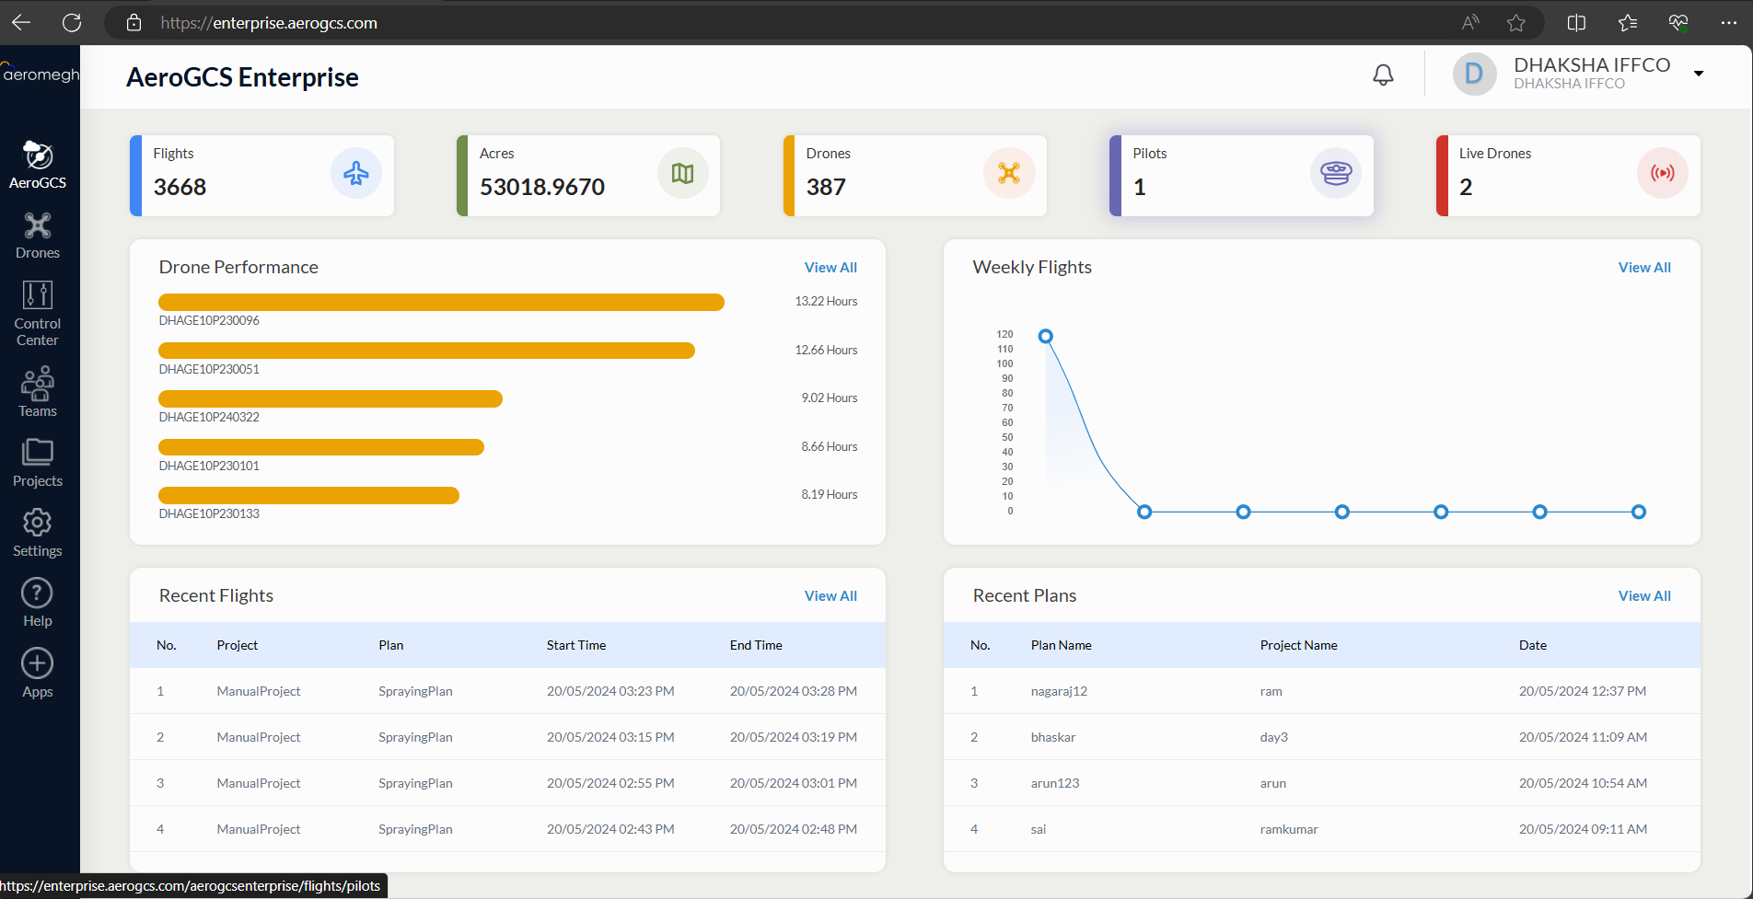Screen dimensions: 1753x899
Task: Click the Live Drones broadcast icon
Action: (x=1662, y=173)
